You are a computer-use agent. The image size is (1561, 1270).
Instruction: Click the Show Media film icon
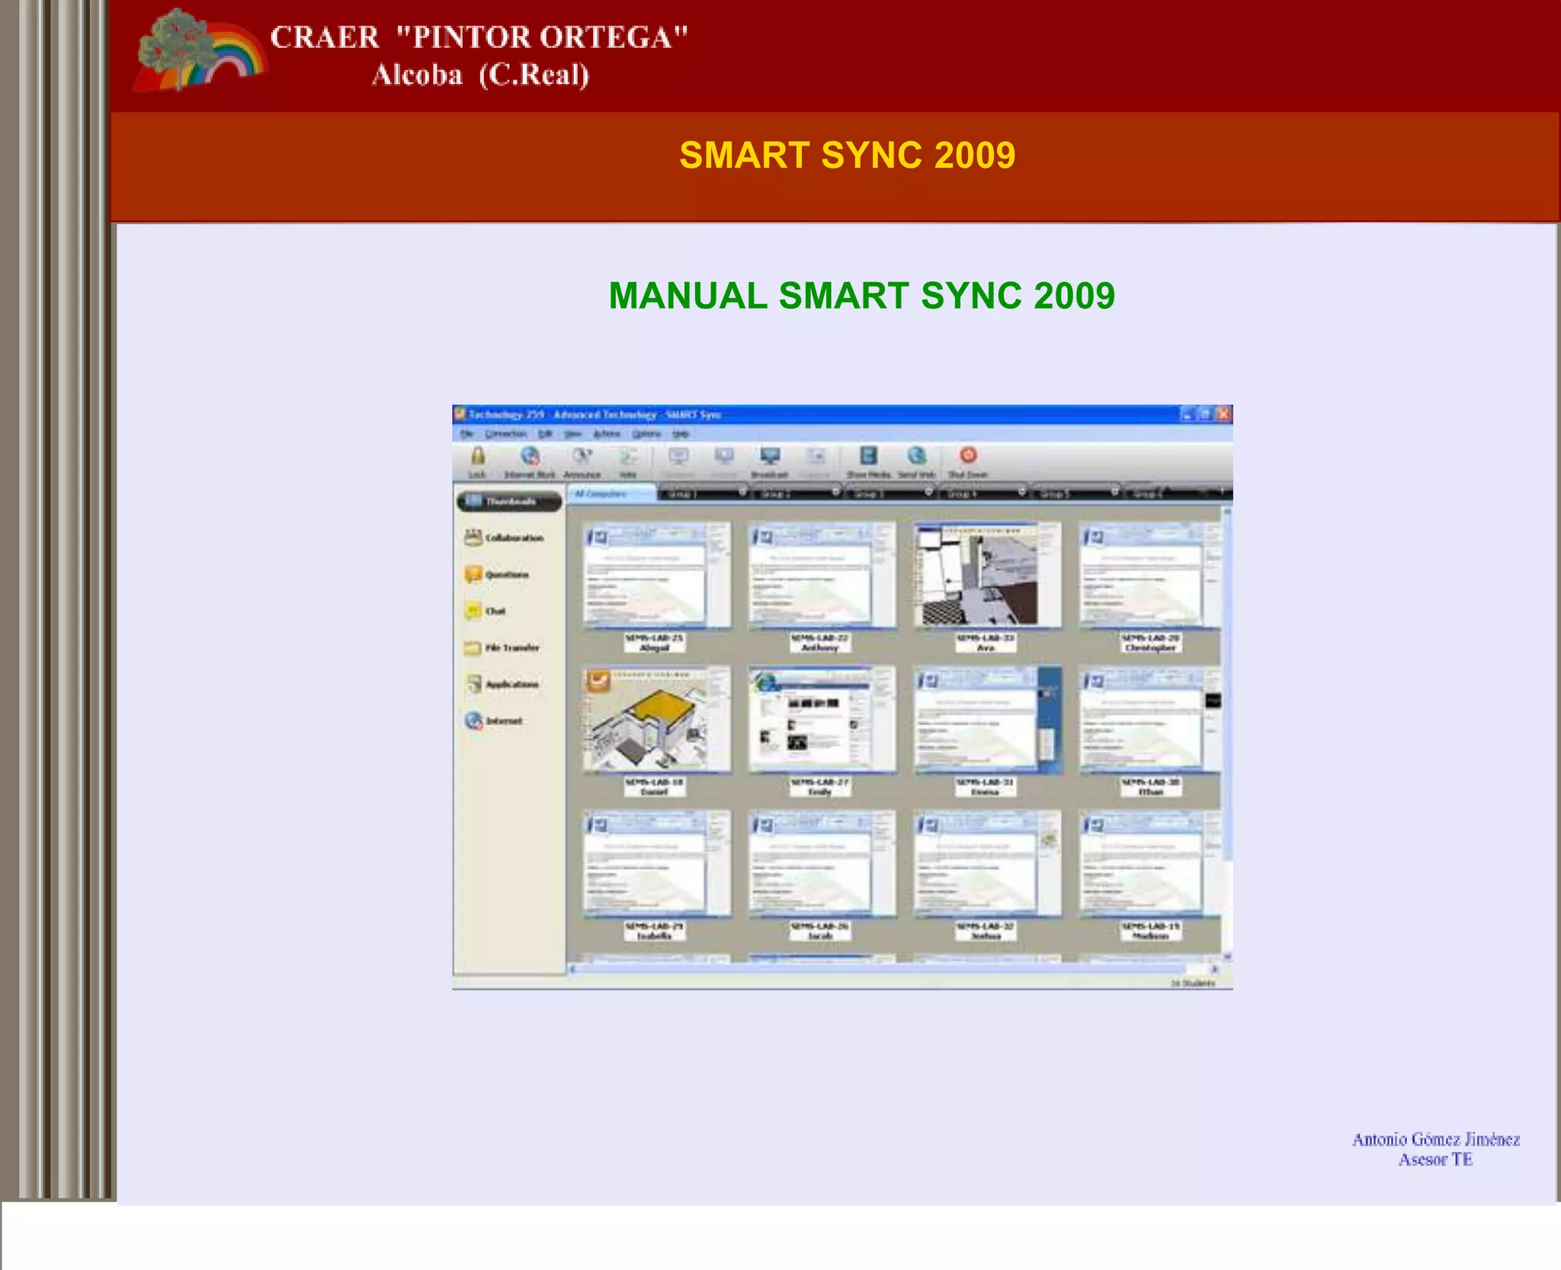[x=868, y=457]
